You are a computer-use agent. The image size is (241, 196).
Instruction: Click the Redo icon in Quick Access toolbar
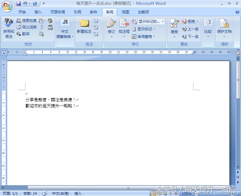pos(35,4)
